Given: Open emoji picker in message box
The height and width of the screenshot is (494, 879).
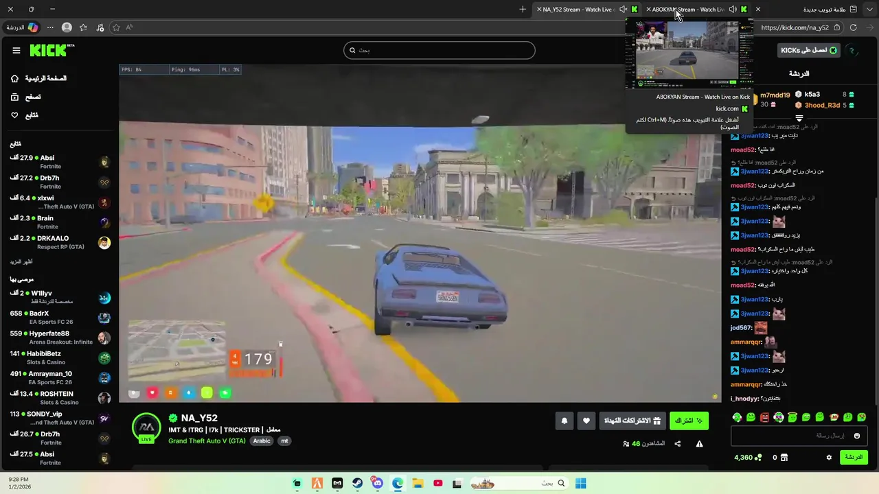Looking at the screenshot, I should pyautogui.click(x=856, y=436).
